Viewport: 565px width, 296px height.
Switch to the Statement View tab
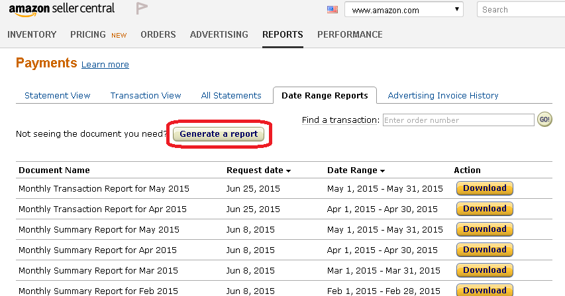click(x=57, y=96)
